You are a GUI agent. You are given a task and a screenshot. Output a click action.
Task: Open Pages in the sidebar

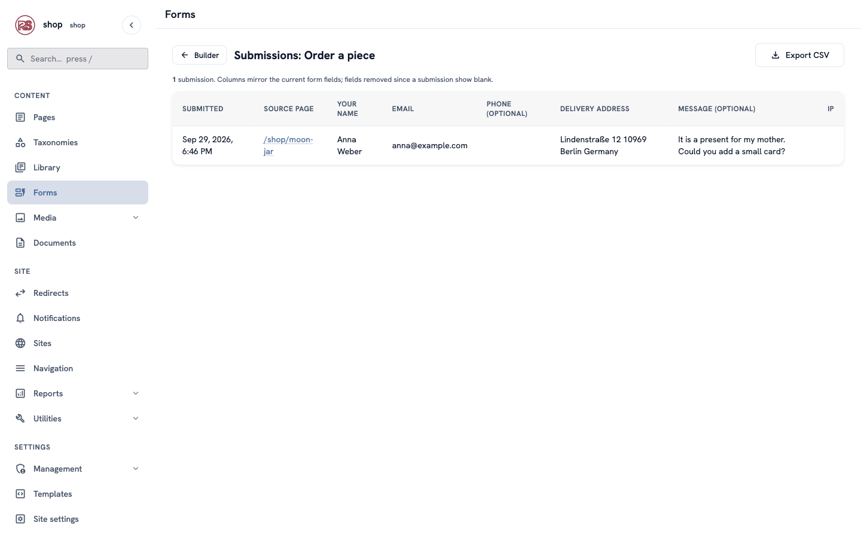point(78,117)
